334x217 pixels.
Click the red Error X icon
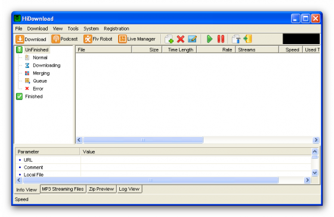[x=27, y=88]
